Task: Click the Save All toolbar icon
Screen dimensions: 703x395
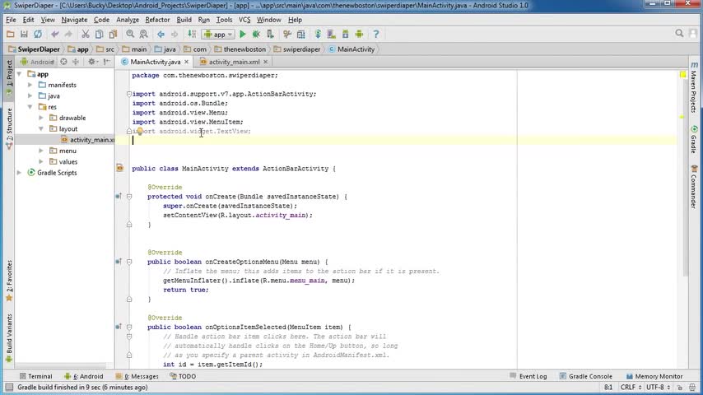Action: [x=24, y=34]
